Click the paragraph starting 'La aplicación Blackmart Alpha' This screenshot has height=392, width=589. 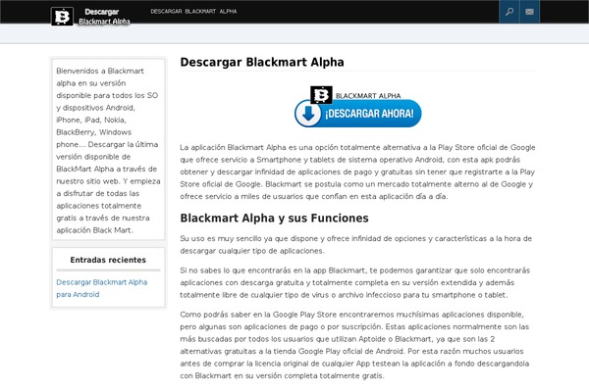357,171
